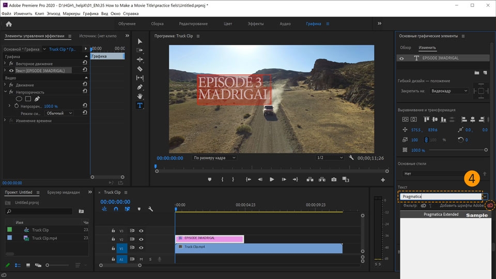This screenshot has width=496, height=279.
Task: Expand the 'Движение' effect properties
Action: [6, 85]
